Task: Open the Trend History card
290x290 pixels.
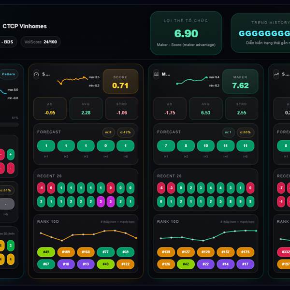Action: tap(261, 33)
